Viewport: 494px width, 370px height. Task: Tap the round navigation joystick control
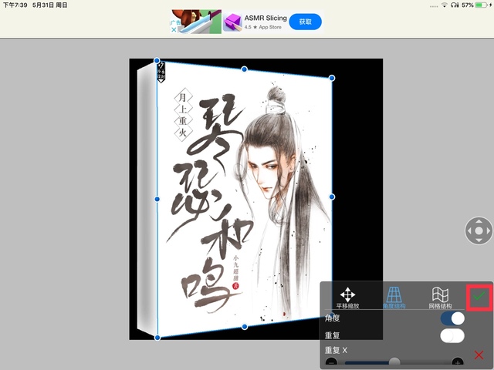coord(479,230)
